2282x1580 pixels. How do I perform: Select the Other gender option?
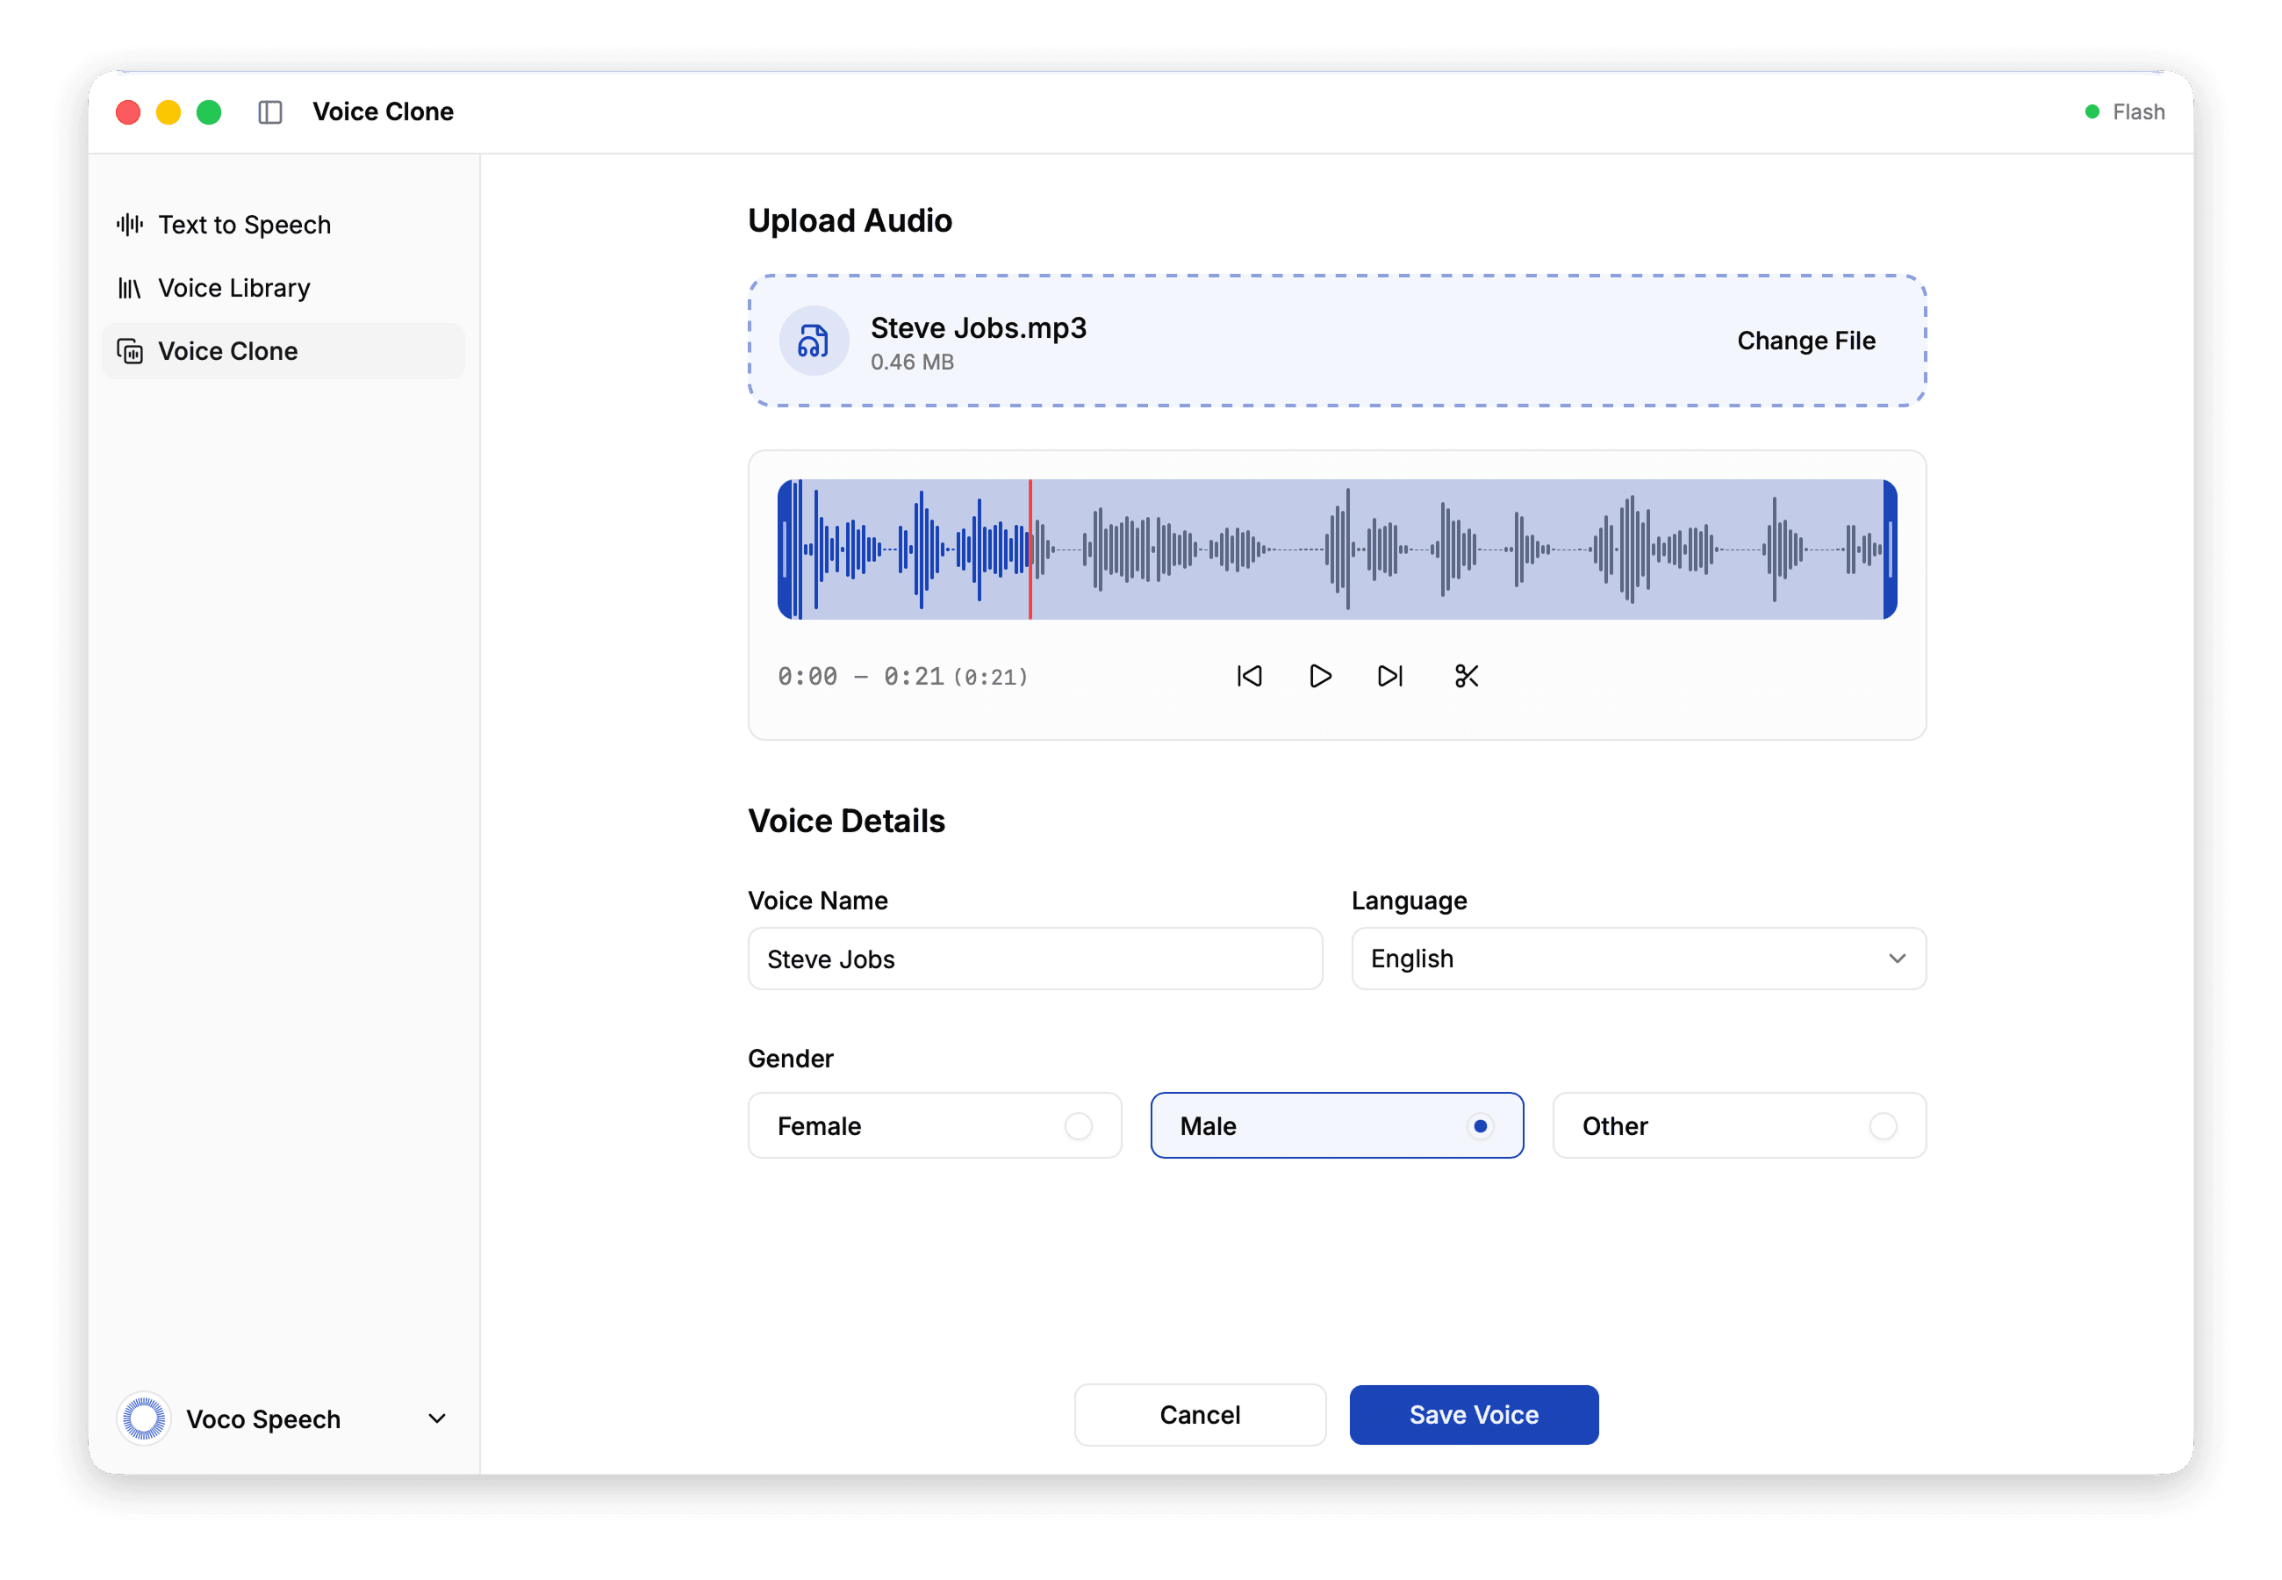(x=1738, y=1125)
